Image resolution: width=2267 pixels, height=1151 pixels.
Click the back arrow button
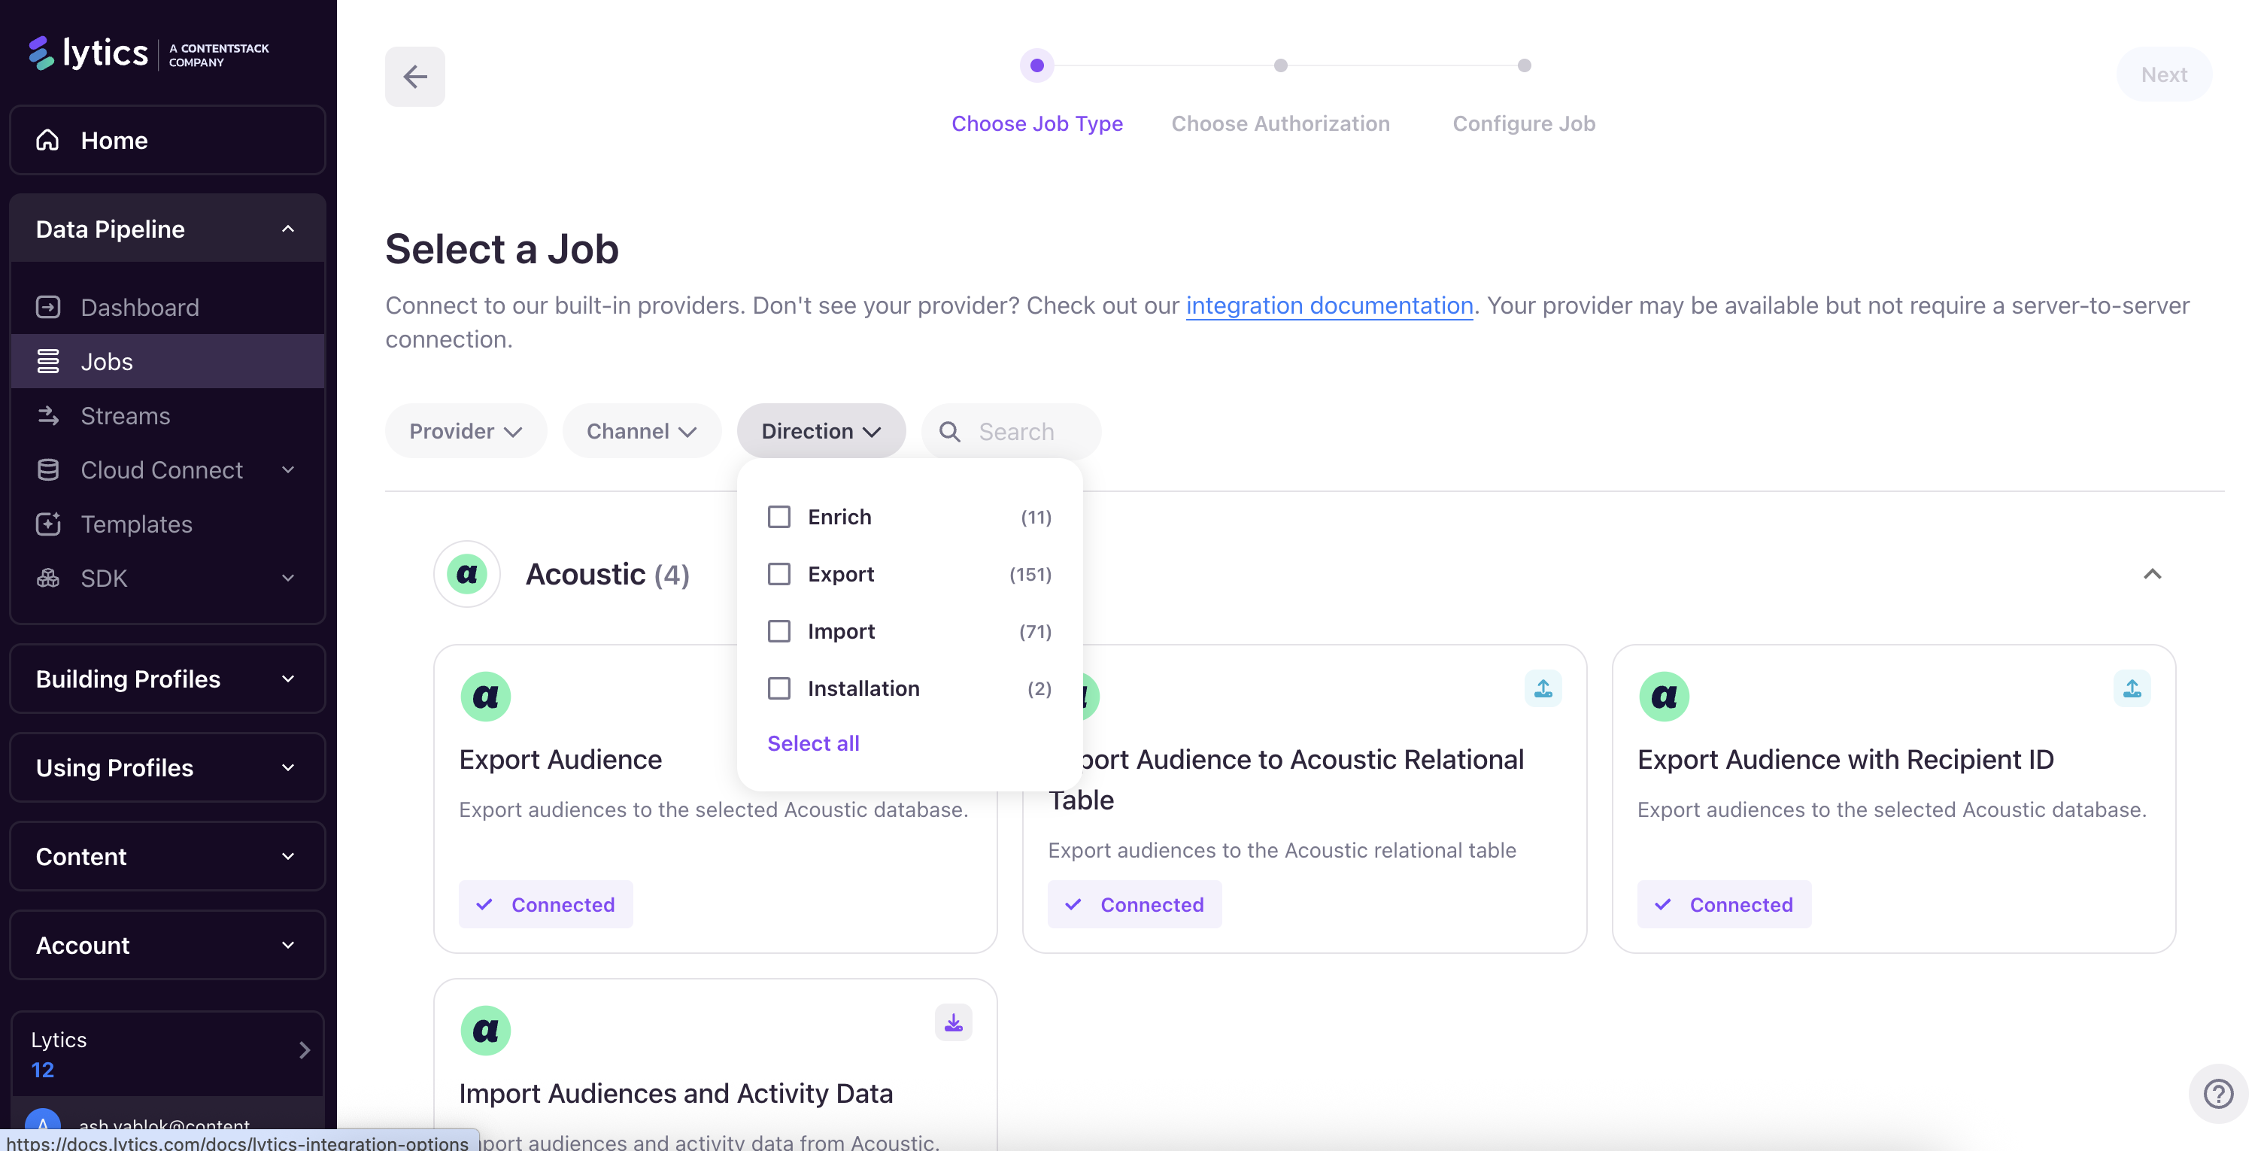point(414,77)
